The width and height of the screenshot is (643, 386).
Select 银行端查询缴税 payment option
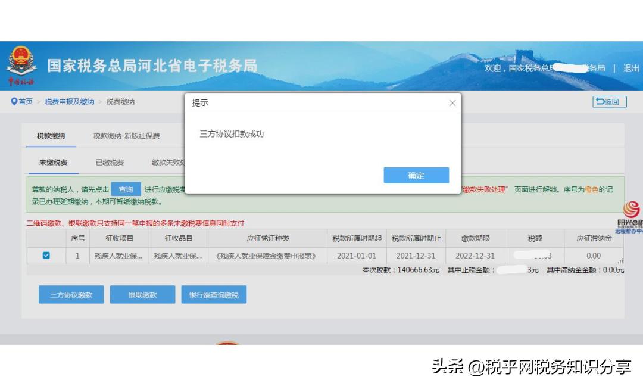[215, 294]
